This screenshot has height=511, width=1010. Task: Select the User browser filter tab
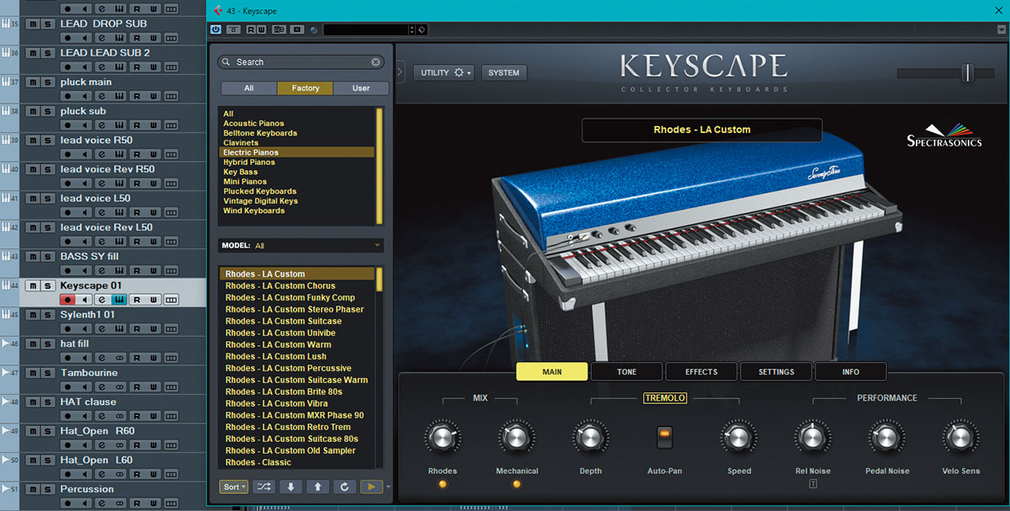360,88
